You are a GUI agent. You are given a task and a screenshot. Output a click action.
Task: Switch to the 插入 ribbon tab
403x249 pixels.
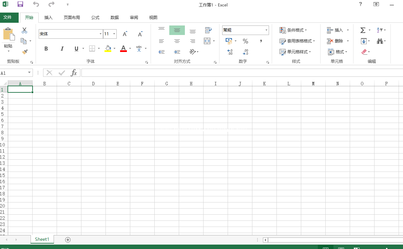(49, 18)
